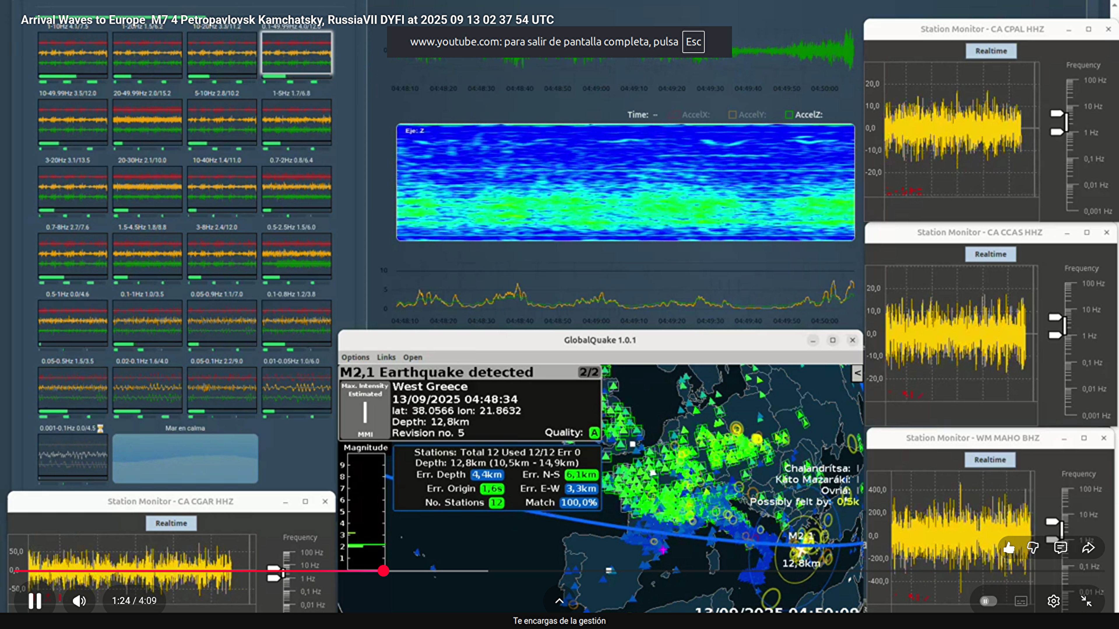This screenshot has width=1119, height=629.
Task: Mute the video volume
Action: [x=79, y=601]
